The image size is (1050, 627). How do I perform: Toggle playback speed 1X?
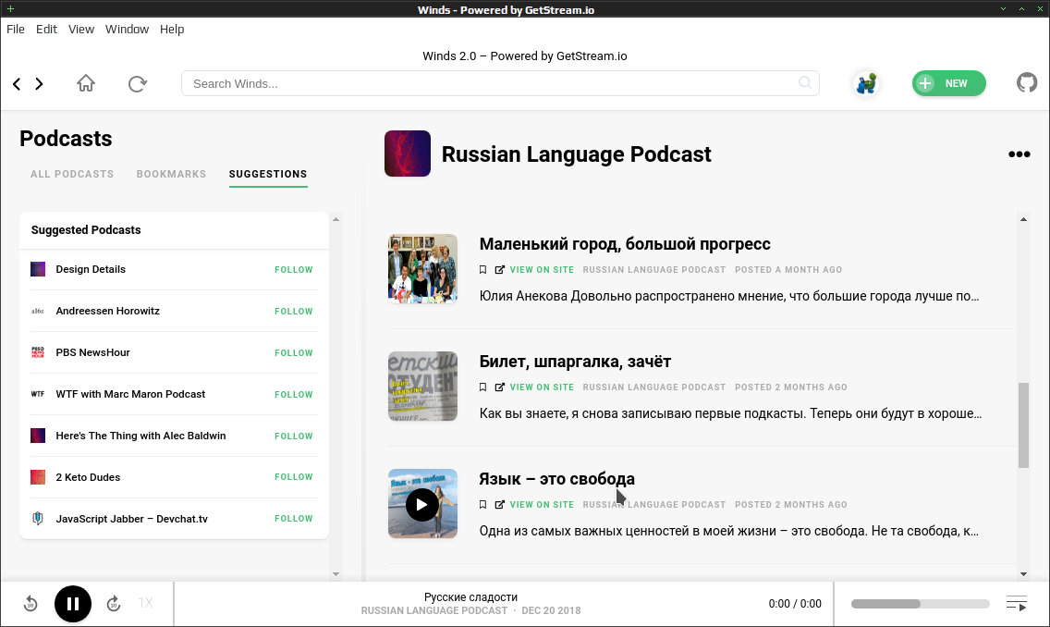pyautogui.click(x=146, y=603)
